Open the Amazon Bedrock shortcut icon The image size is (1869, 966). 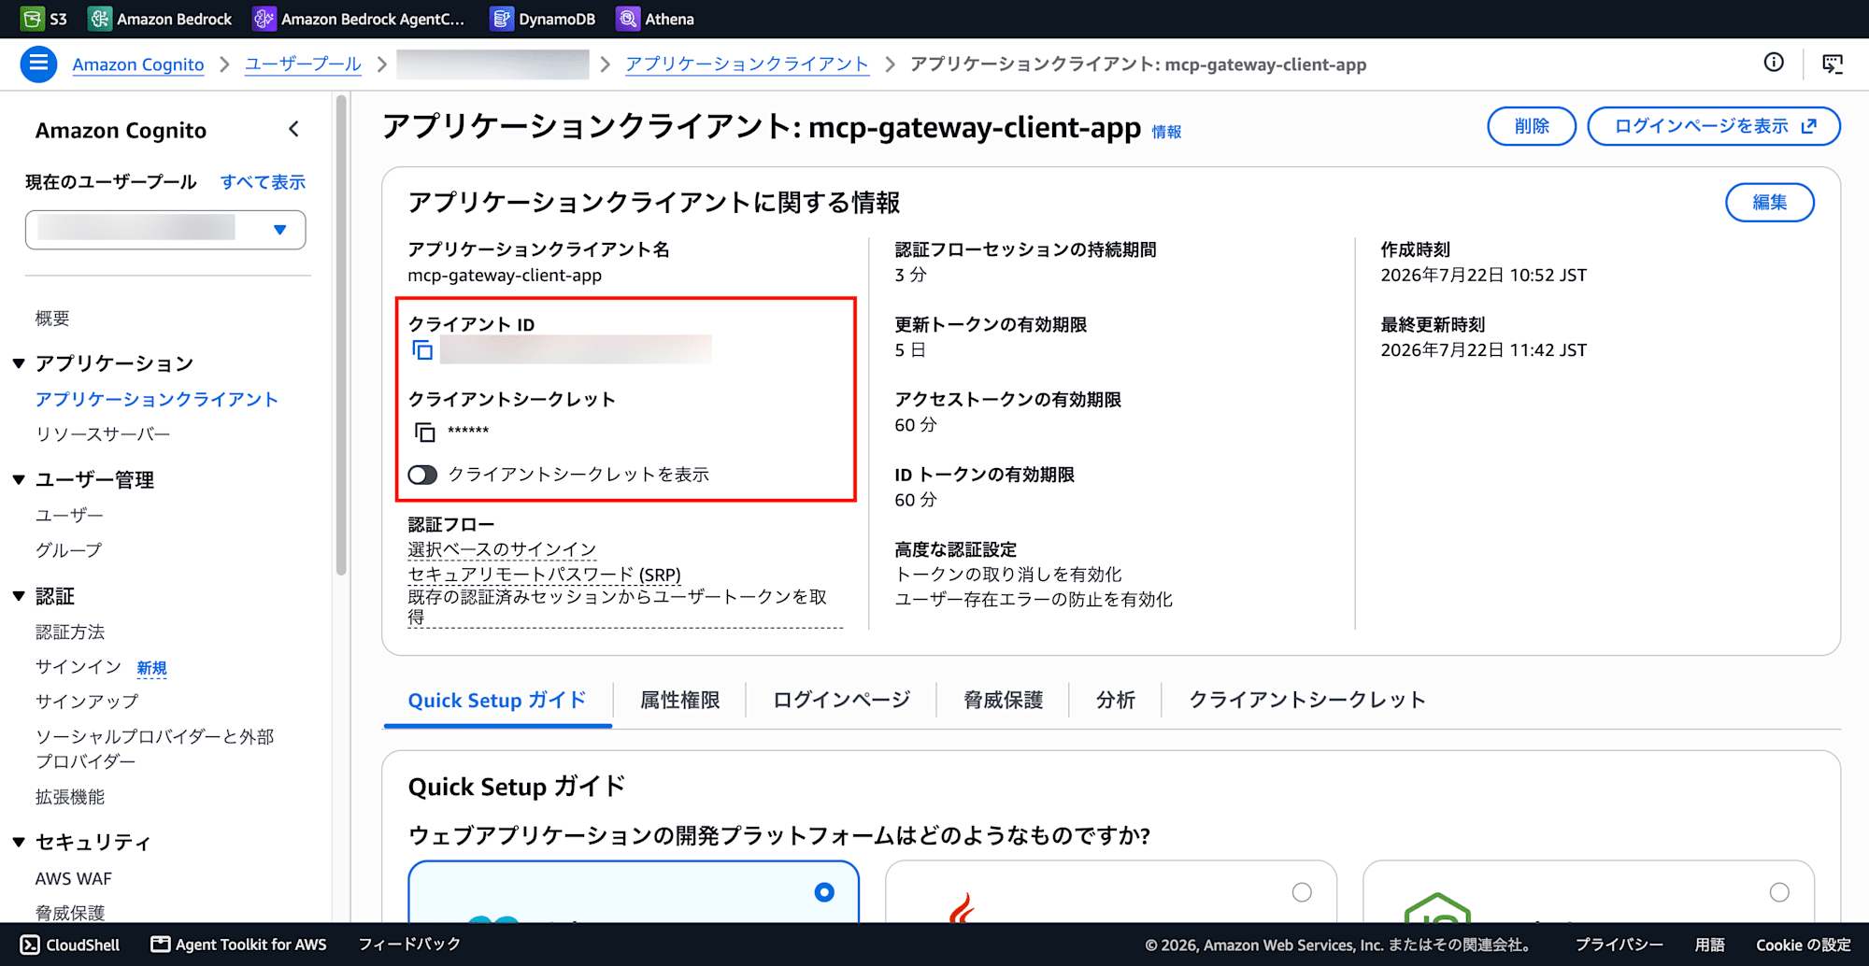(99, 19)
